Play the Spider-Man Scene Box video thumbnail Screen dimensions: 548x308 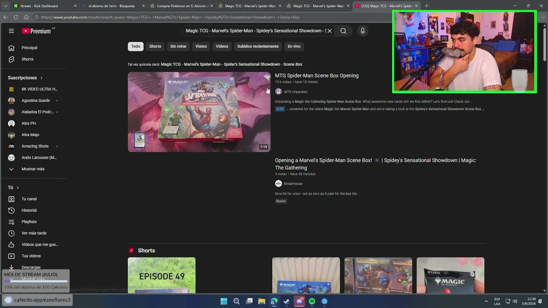point(199,112)
